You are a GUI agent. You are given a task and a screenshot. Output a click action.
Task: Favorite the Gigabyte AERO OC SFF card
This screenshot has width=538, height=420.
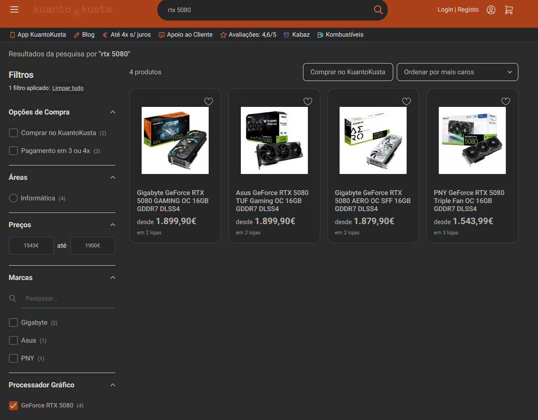(x=407, y=102)
